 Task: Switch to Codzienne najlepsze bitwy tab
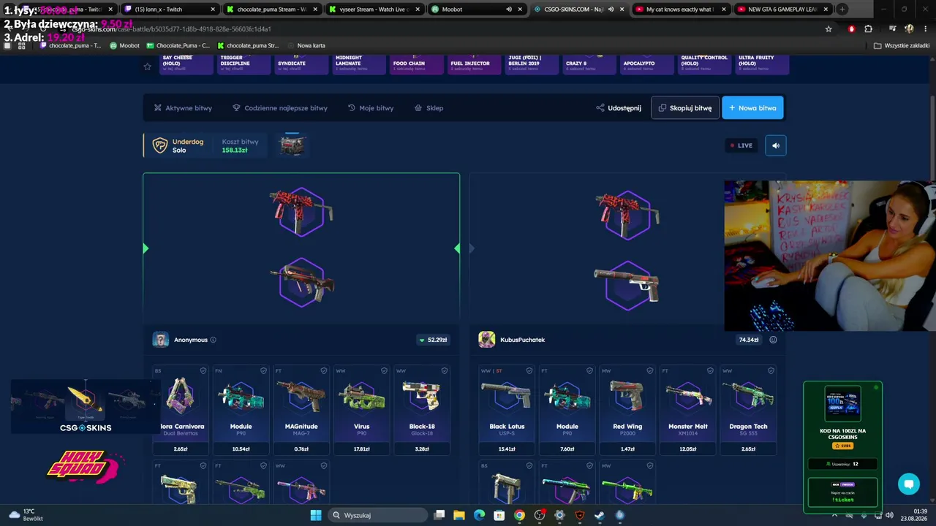[280, 108]
